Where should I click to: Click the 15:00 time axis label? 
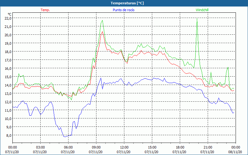(x=152, y=148)
